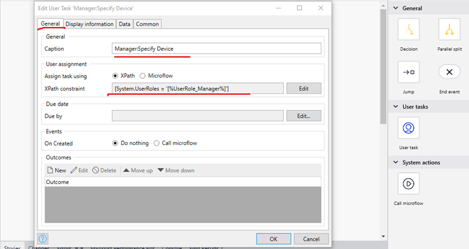The height and width of the screenshot is (249, 469).
Task: Select the Decision element in toolbox
Action: [x=409, y=29]
